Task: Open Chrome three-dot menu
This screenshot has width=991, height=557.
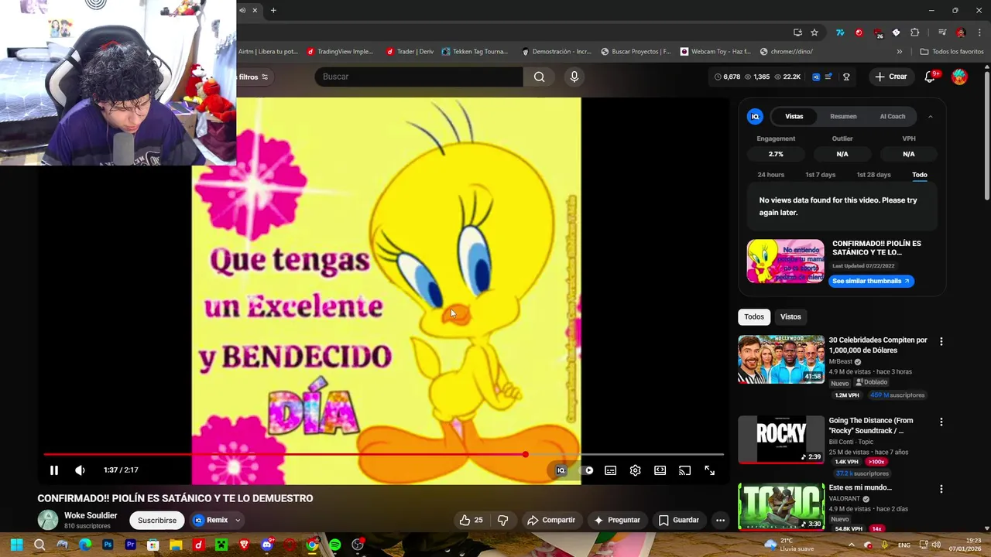Action: [x=979, y=32]
